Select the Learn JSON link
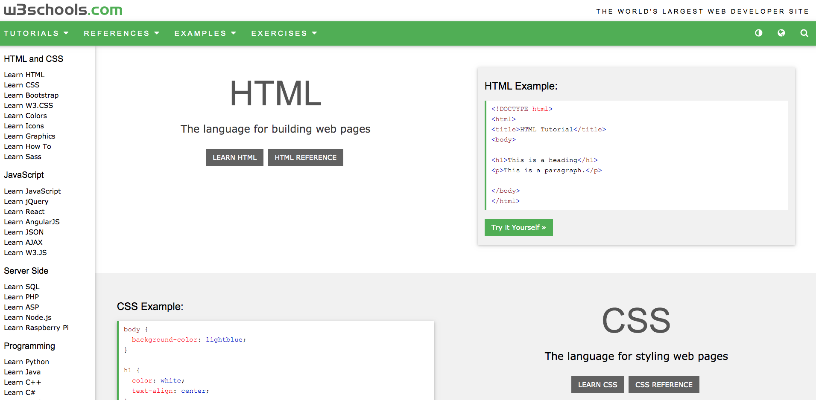 pyautogui.click(x=24, y=232)
